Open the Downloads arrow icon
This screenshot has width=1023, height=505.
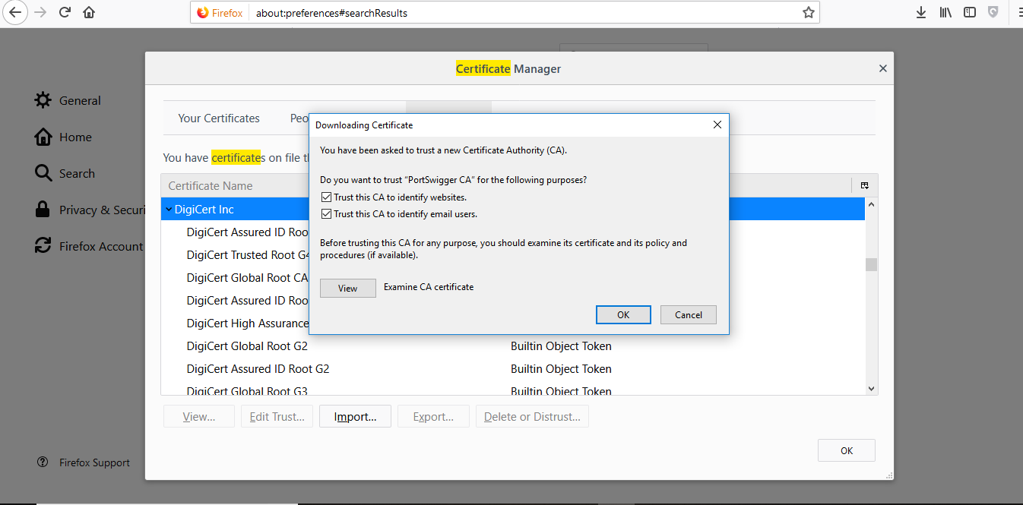[x=921, y=12]
